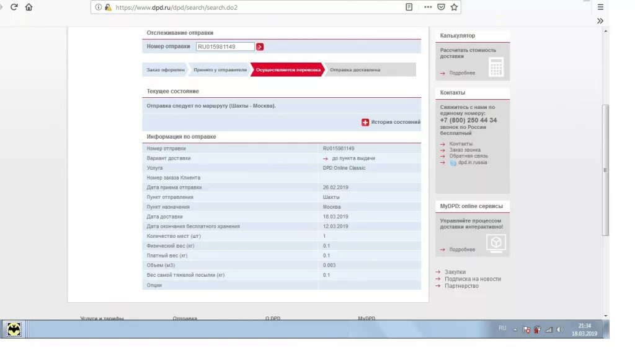The image size is (635, 356).
Task: Open the volume speaker tray icon
Action: 560,330
